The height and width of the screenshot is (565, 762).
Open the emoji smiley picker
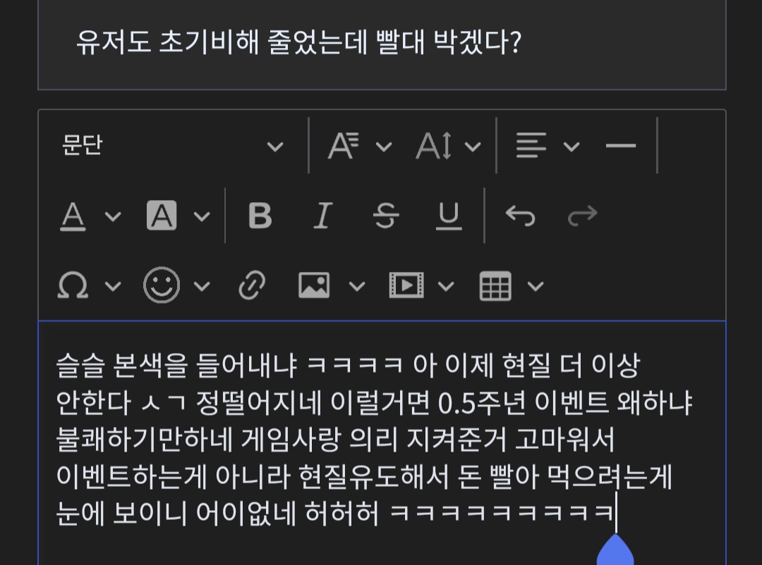[x=162, y=285]
